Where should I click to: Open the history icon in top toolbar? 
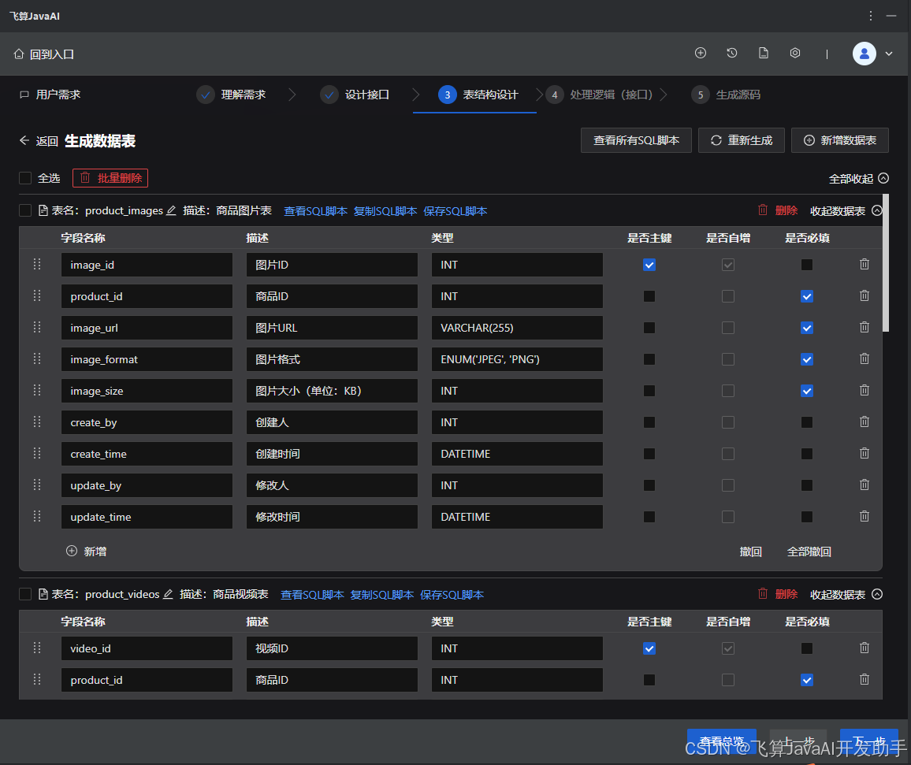pos(732,53)
